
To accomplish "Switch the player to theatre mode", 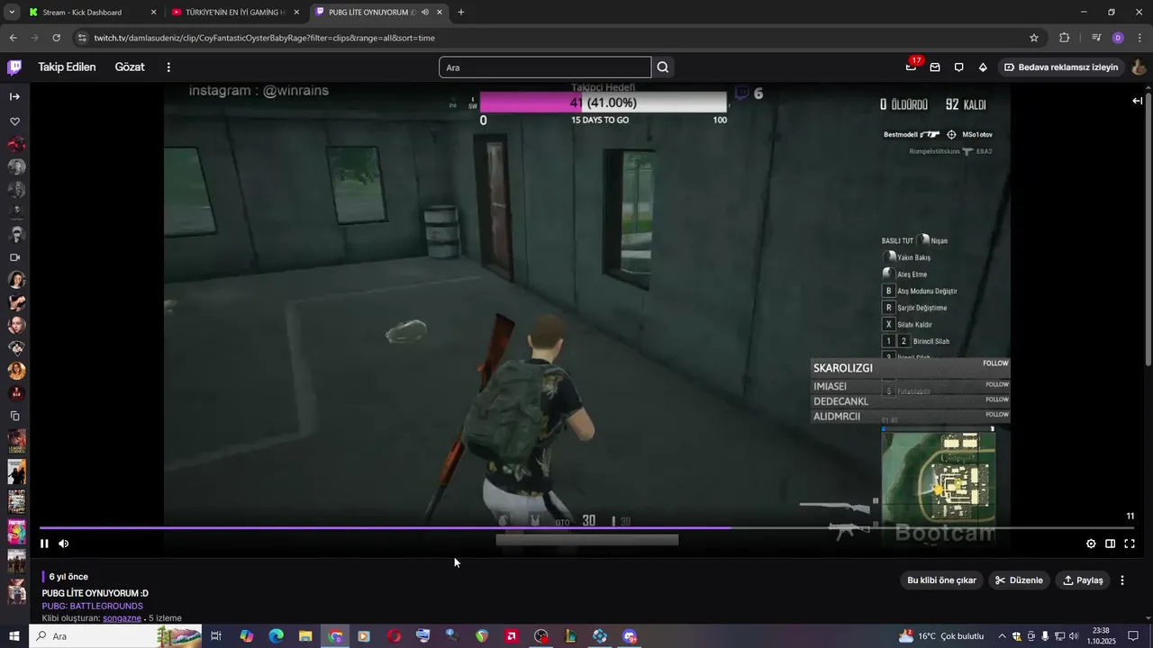I will 1110,544.
